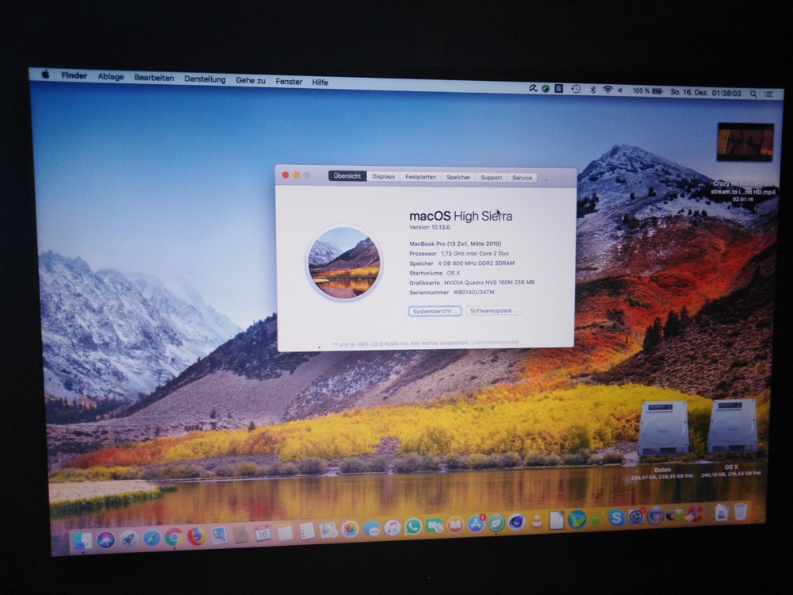This screenshot has height=595, width=793.
Task: Open the Bearbeiten menu
Action: tap(154, 78)
